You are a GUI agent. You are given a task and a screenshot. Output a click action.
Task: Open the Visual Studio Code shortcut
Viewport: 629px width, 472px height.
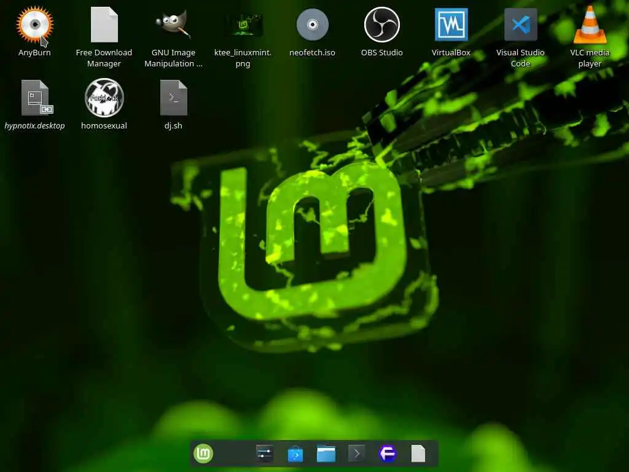(x=520, y=25)
